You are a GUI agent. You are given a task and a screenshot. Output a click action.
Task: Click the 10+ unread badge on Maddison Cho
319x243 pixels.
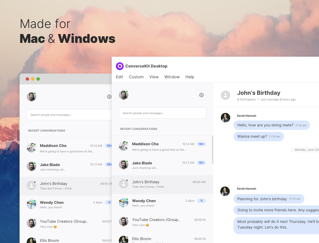202,144
